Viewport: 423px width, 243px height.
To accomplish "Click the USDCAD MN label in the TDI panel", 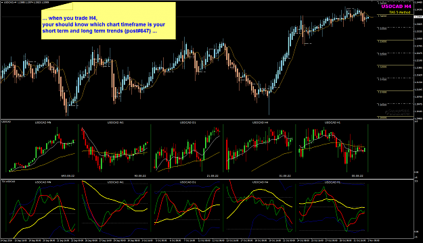I will click(43, 182).
